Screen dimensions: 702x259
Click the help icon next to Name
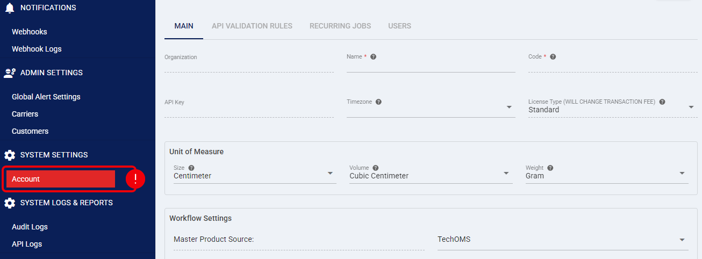pyautogui.click(x=373, y=57)
